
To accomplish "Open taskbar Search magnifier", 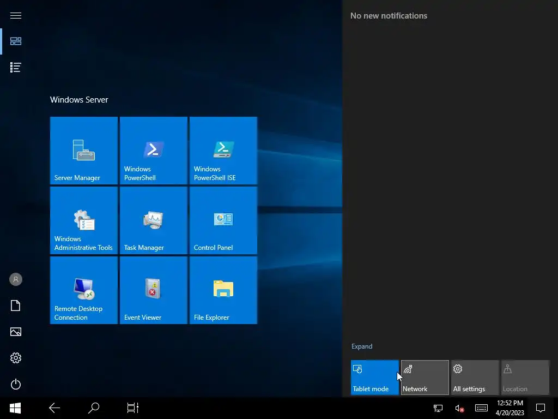I will 94,408.
